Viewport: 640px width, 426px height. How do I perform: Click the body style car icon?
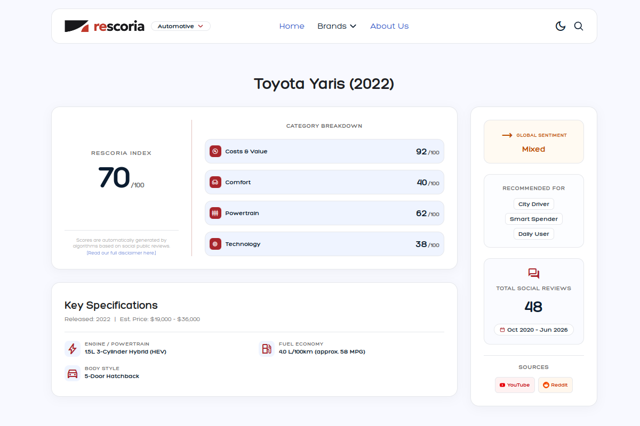click(x=73, y=373)
